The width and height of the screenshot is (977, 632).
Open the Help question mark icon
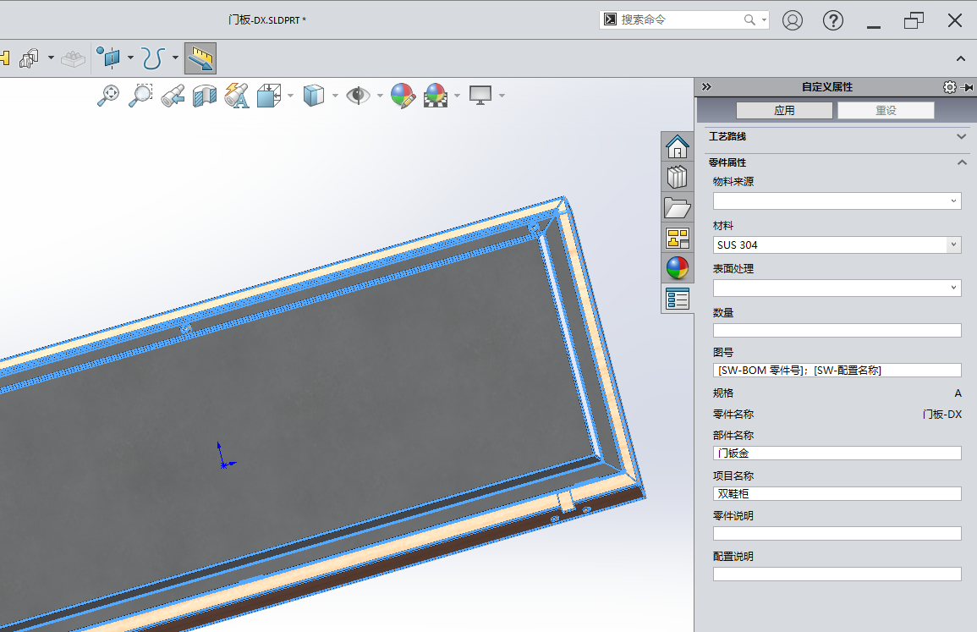click(x=833, y=20)
